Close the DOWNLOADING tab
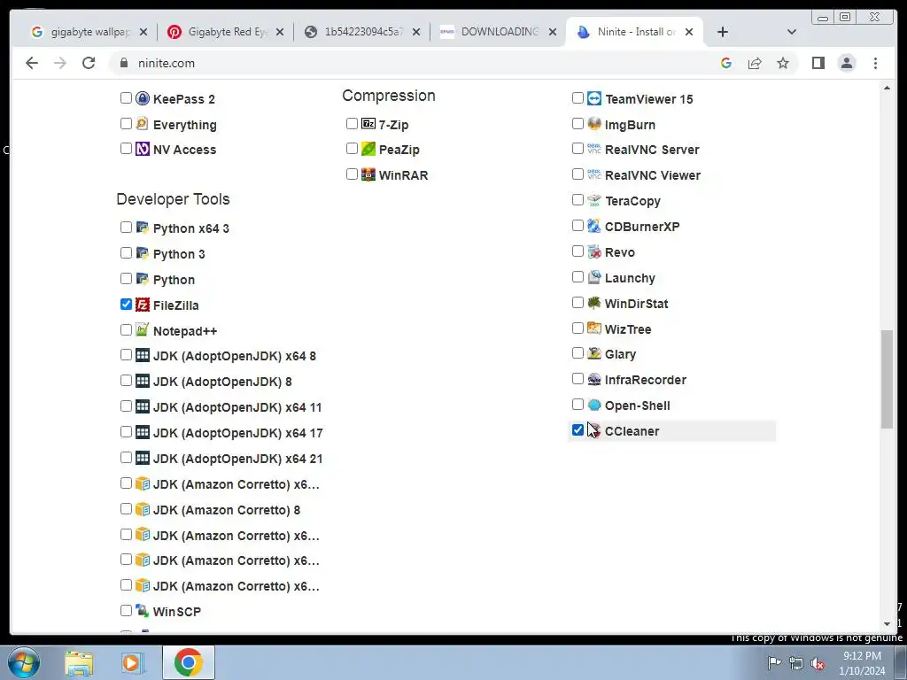 pos(553,32)
